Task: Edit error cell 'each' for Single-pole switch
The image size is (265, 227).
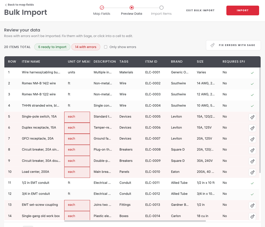Action: click(x=77, y=117)
